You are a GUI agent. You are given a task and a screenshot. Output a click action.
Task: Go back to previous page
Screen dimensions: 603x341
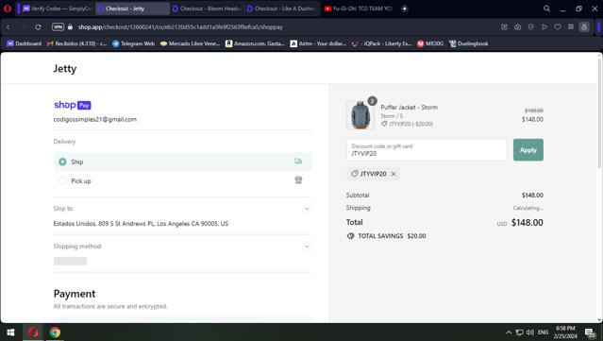pos(8,27)
